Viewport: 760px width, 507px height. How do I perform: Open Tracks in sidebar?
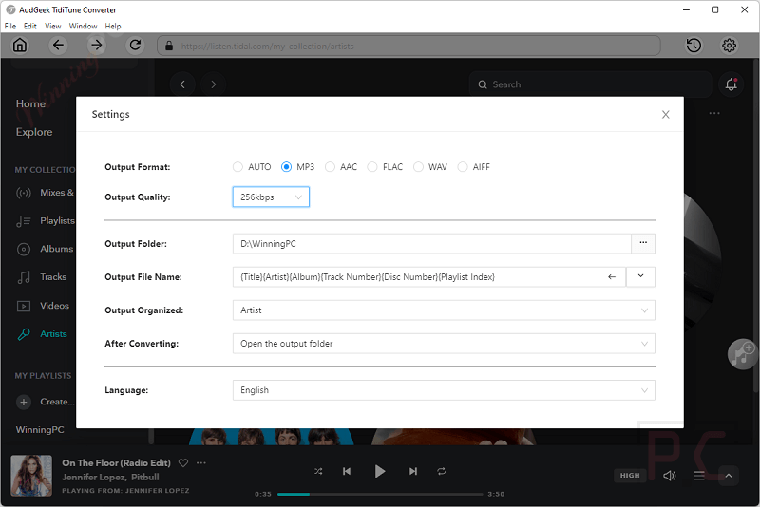click(42, 277)
